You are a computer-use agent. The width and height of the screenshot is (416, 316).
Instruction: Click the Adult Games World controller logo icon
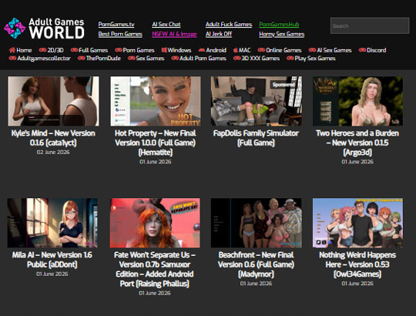pyautogui.click(x=15, y=28)
